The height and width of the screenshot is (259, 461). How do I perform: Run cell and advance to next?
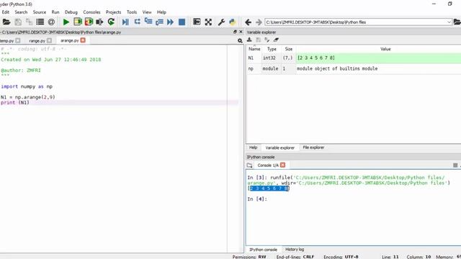[x=89, y=22]
